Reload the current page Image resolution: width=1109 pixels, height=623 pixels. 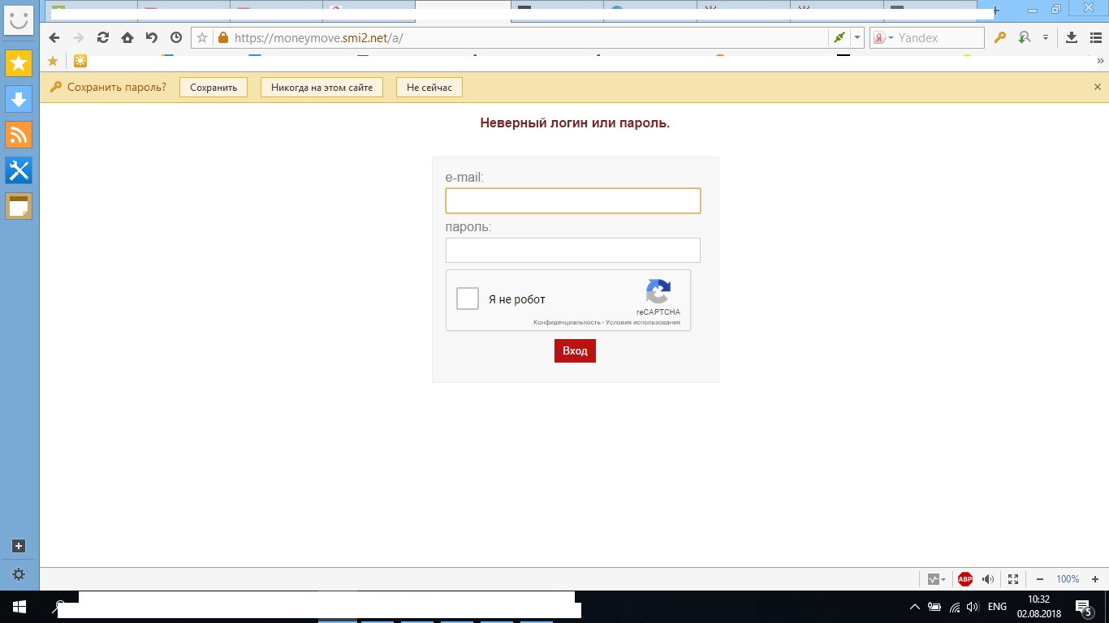point(103,37)
